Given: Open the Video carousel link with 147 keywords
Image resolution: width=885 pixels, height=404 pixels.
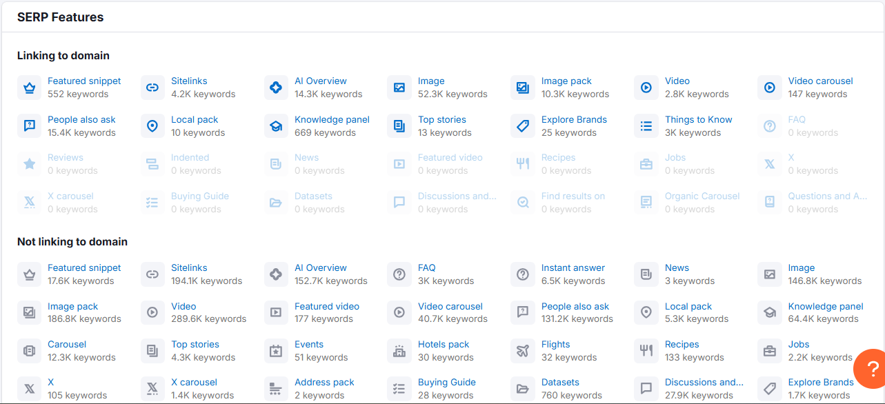Looking at the screenshot, I should (820, 81).
